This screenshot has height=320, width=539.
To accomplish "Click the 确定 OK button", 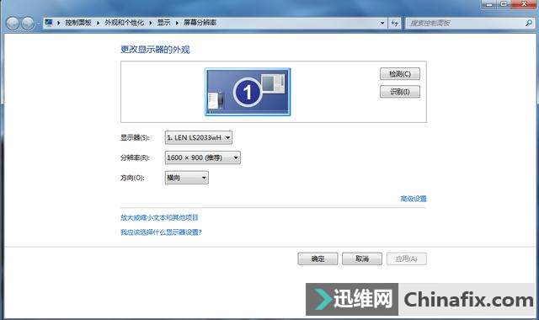I will coord(318,259).
